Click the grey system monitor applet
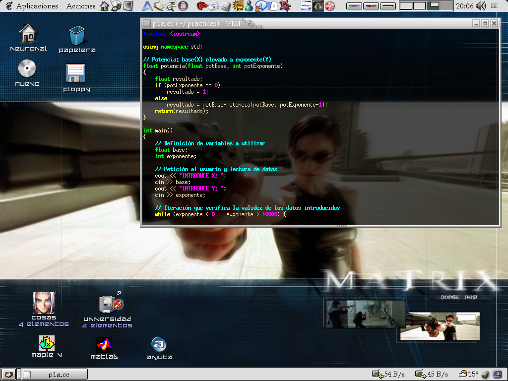The width and height of the screenshot is (508, 381). tap(388, 6)
